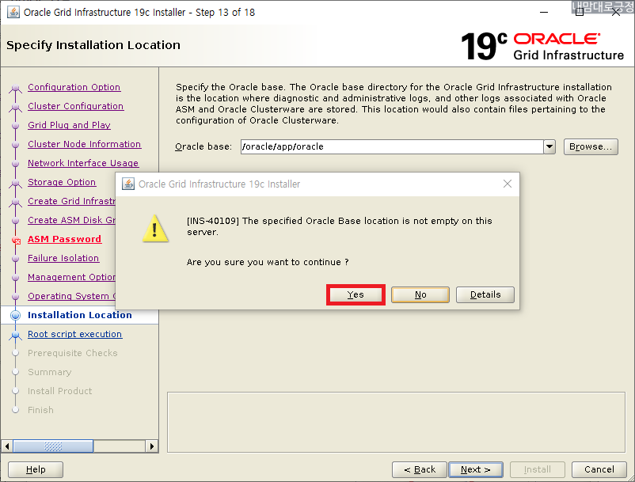Click the ASM Password error step marker
The image size is (635, 482).
(16, 240)
